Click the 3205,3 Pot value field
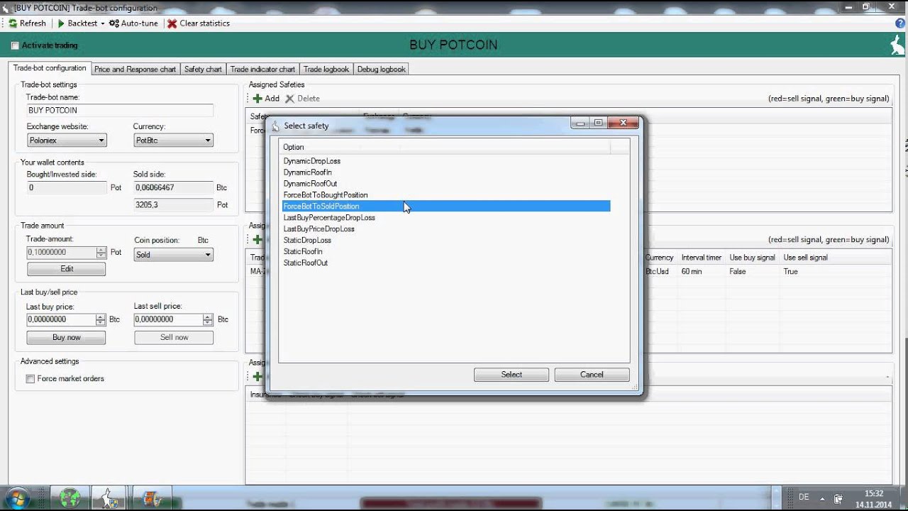The image size is (908, 511). coord(173,204)
